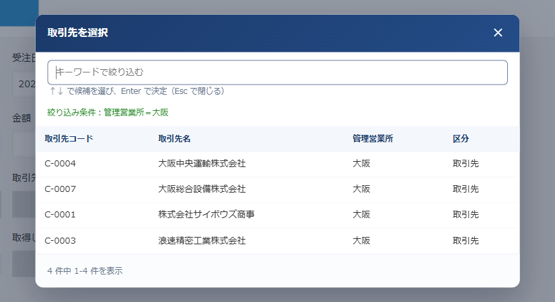Choose 株式会社サイボウズ商事

pos(207,214)
